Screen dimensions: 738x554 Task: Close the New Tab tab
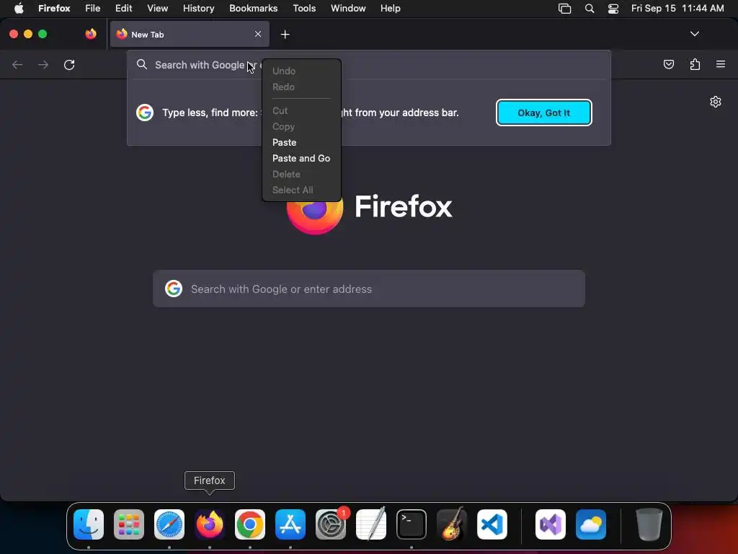click(x=258, y=34)
